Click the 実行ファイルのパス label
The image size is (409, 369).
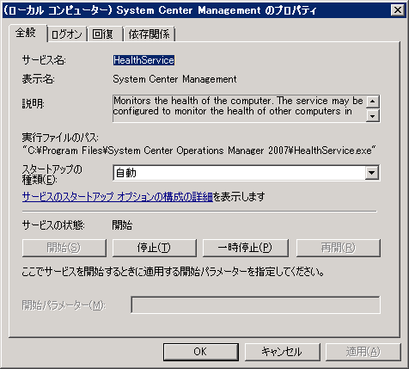tap(60, 138)
